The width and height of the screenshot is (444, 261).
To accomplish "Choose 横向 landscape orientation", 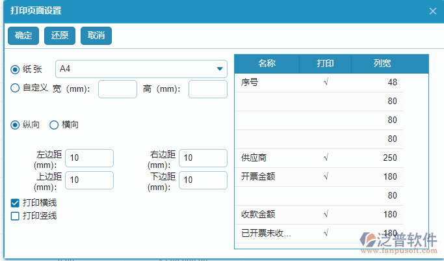I will click(54, 124).
